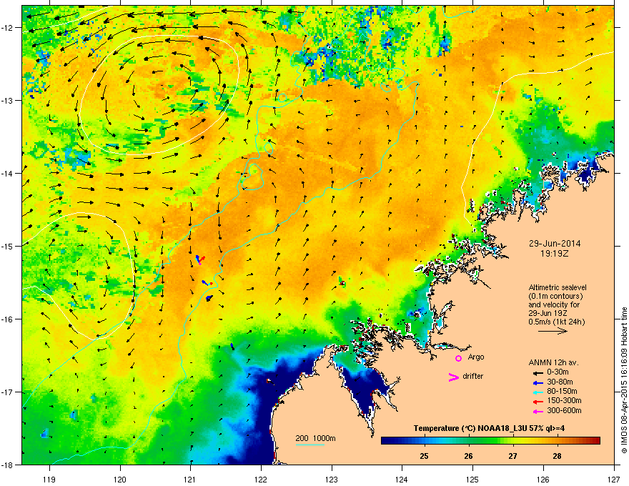Click the 26 tick label under color bar

[468, 456]
